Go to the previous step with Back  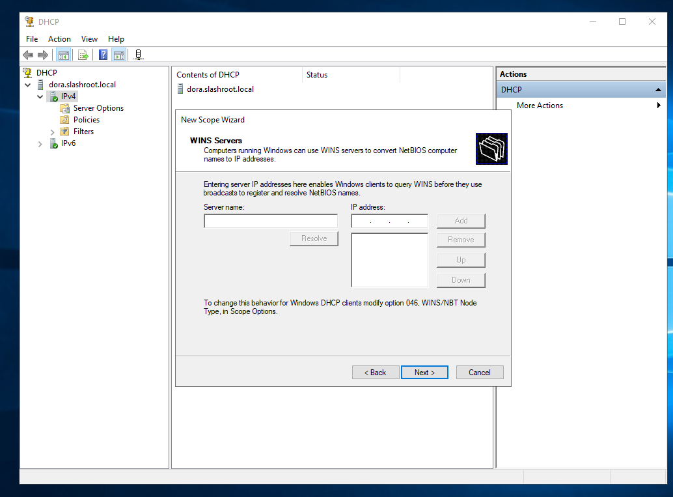[x=376, y=373]
